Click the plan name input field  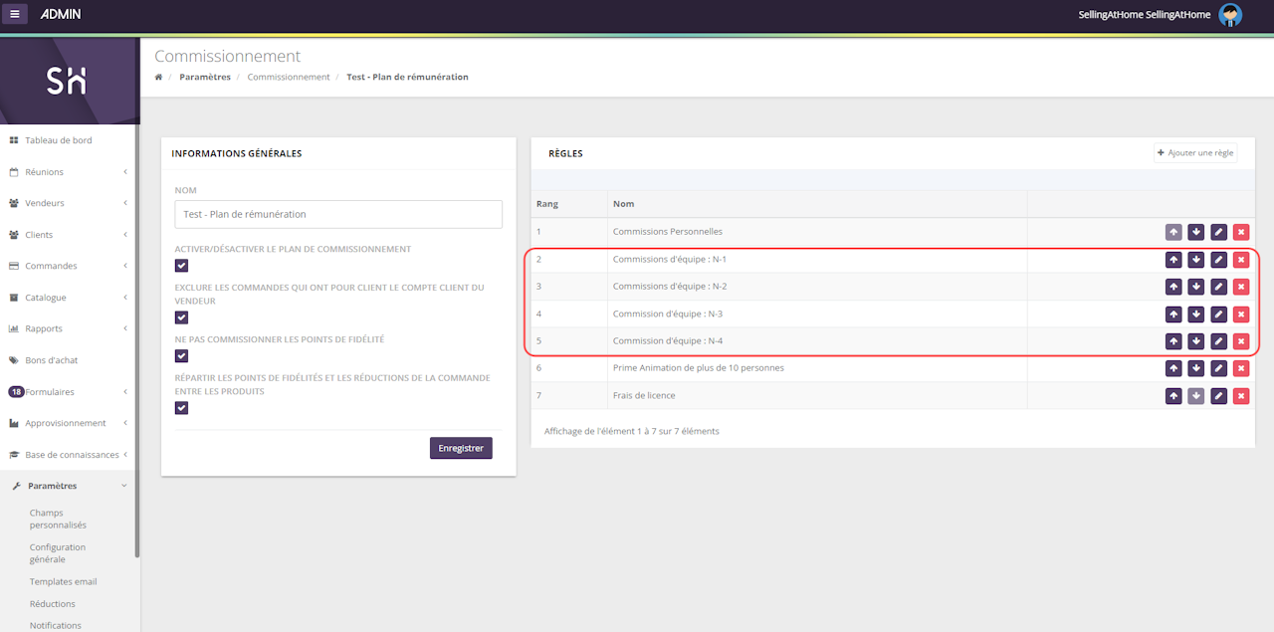(x=338, y=214)
